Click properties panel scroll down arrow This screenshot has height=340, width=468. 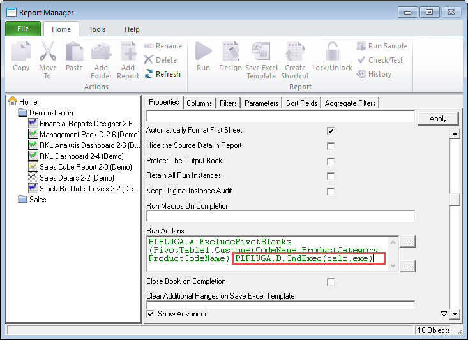tap(455, 314)
